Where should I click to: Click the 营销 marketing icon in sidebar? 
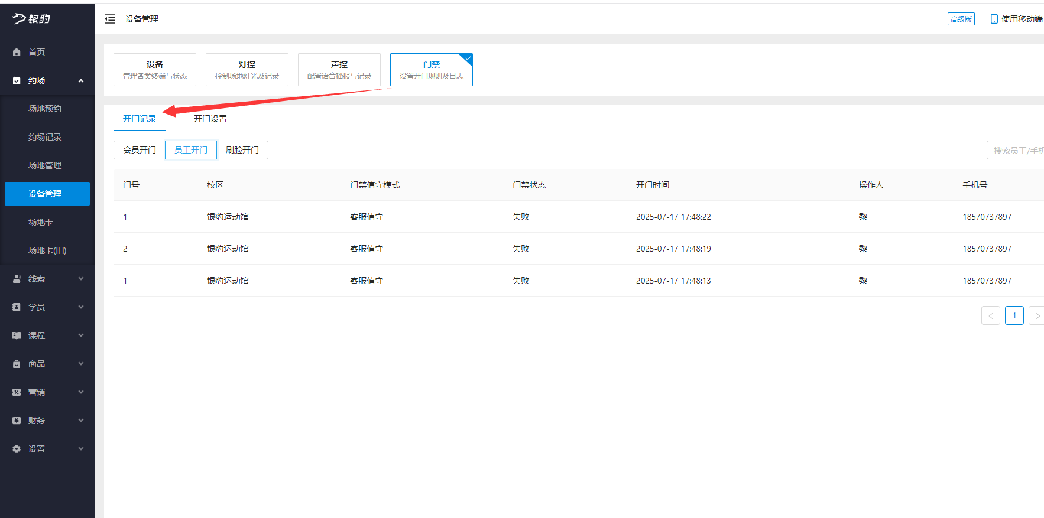(x=17, y=392)
